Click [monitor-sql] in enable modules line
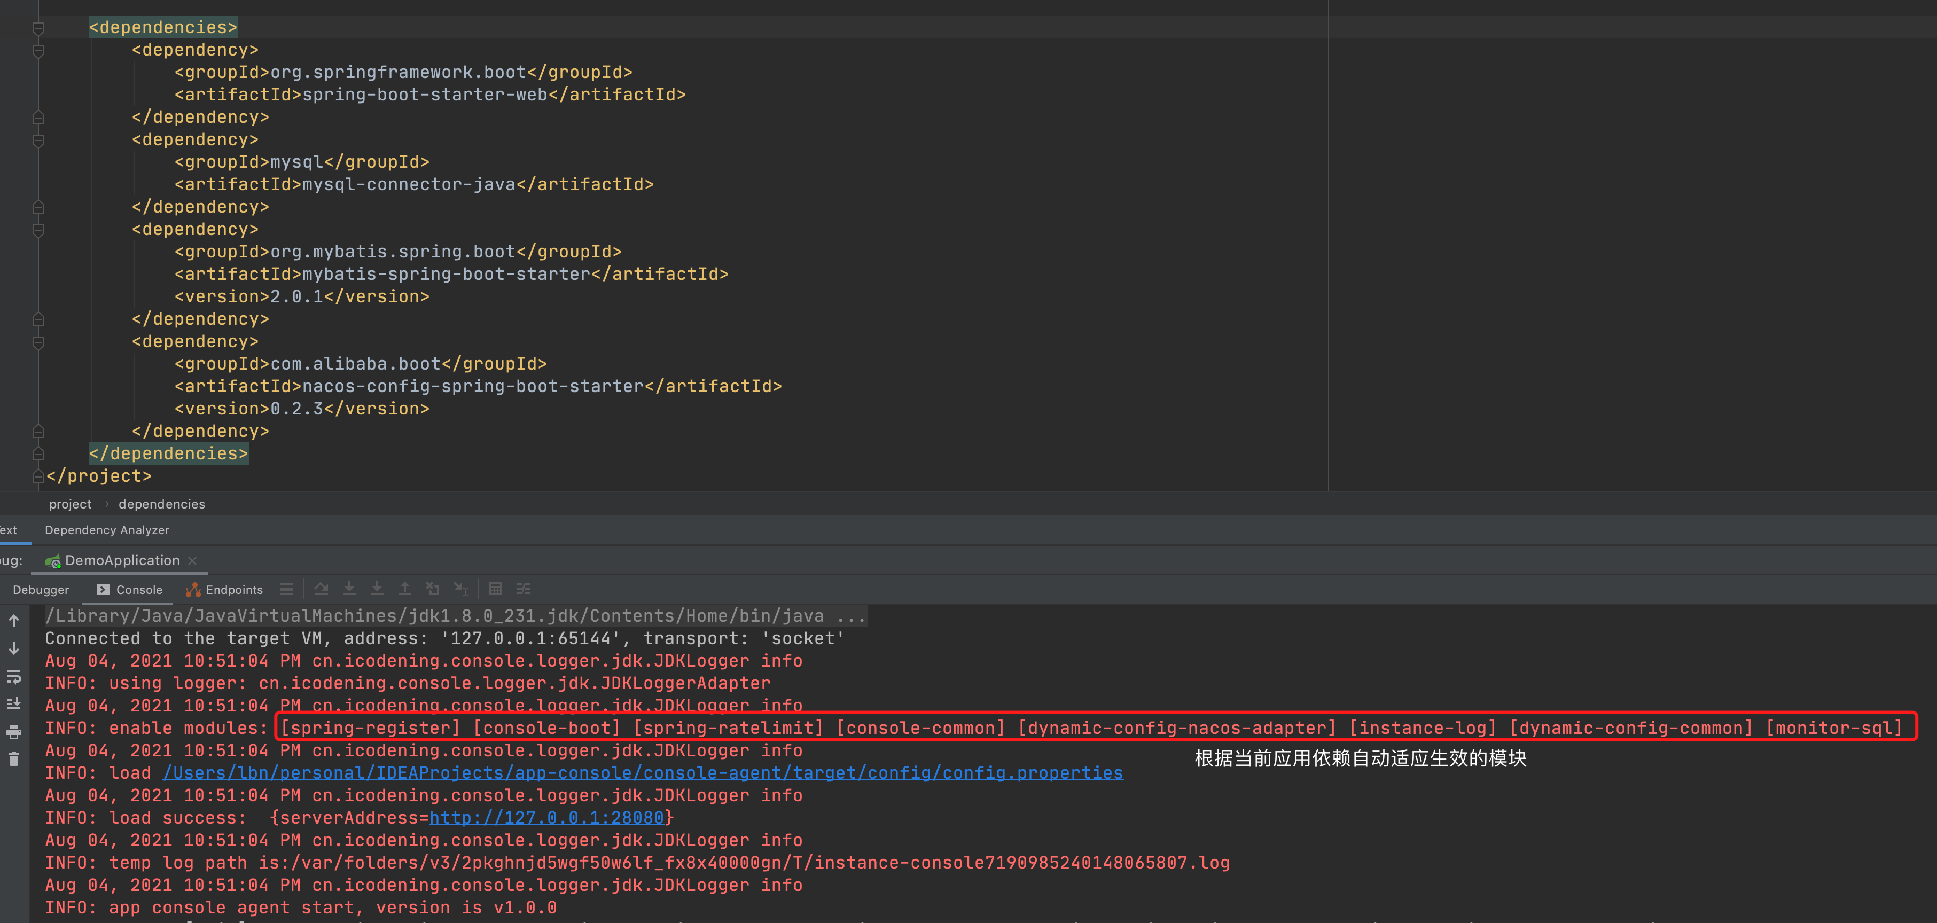 pyautogui.click(x=1833, y=728)
